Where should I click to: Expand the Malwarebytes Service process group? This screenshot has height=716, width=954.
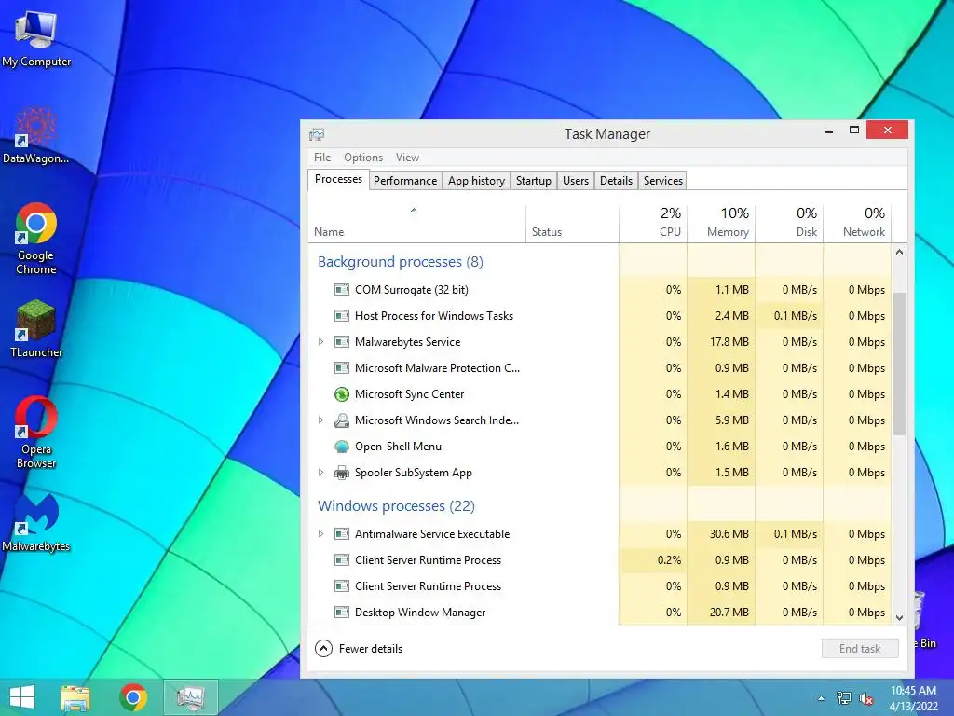pyautogui.click(x=320, y=342)
